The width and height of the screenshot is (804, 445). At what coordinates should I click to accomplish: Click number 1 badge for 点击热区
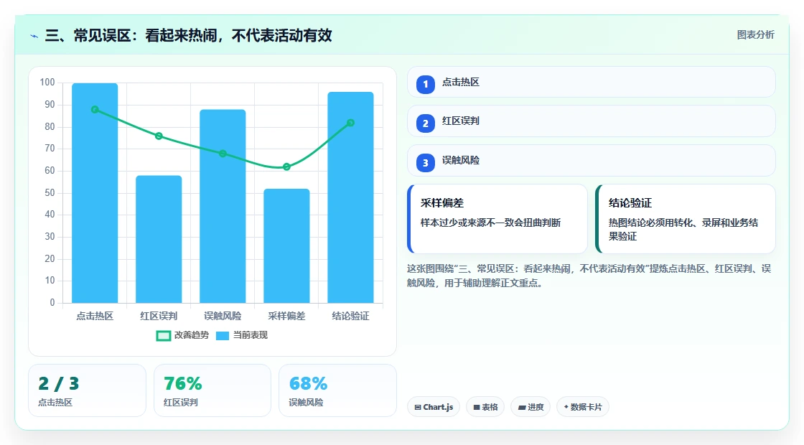(425, 84)
